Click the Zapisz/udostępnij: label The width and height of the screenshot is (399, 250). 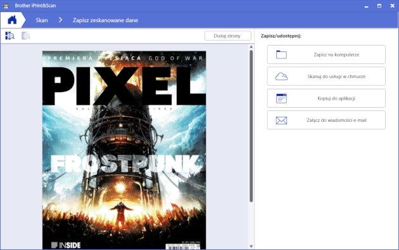[x=281, y=36]
